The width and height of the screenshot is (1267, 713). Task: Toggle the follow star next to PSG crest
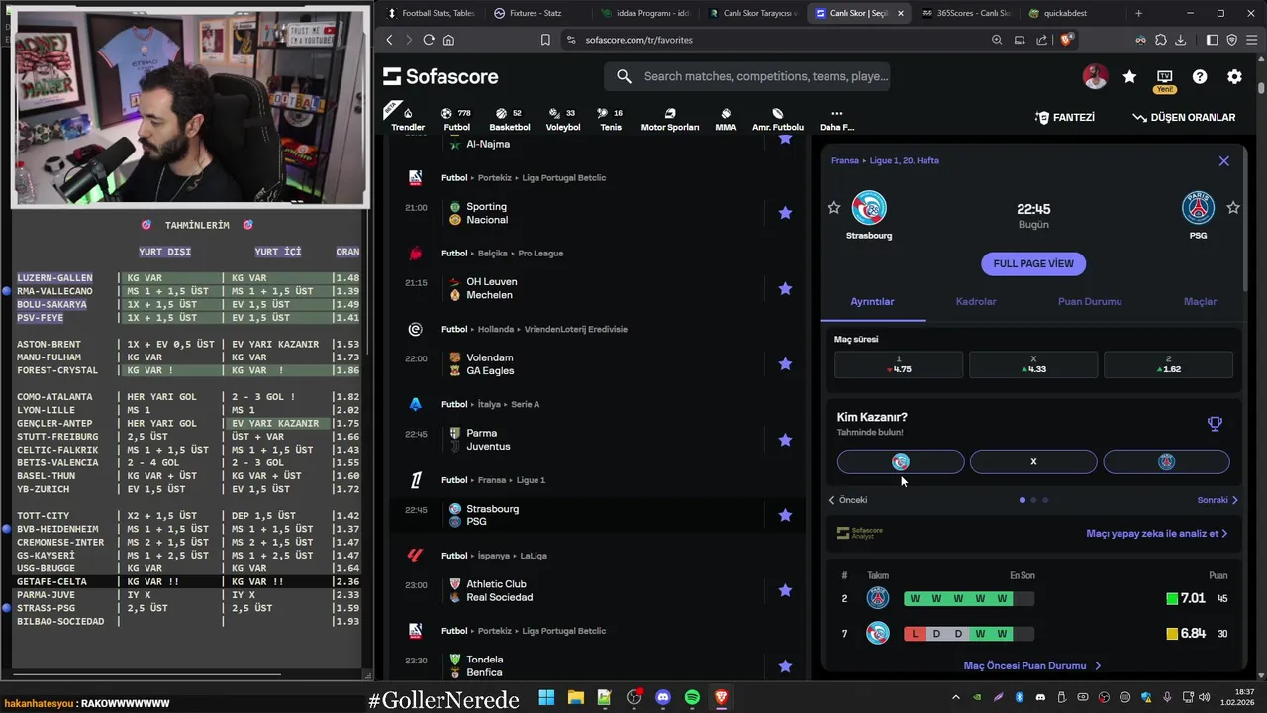(1233, 207)
